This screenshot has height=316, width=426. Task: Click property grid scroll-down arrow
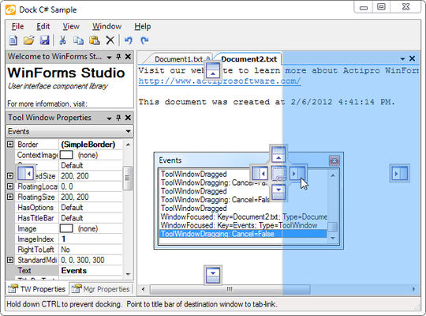pos(128,274)
